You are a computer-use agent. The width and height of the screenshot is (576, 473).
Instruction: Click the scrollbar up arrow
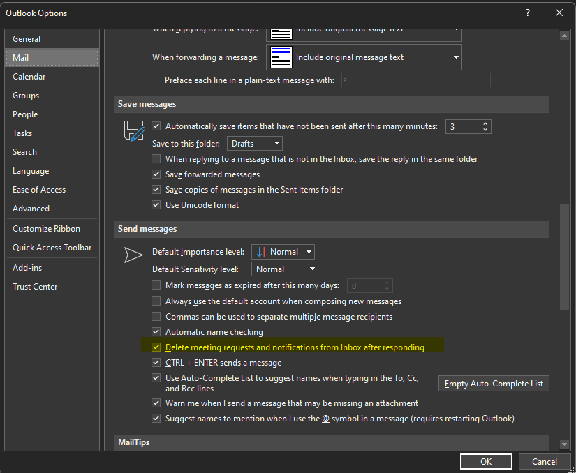(x=564, y=36)
